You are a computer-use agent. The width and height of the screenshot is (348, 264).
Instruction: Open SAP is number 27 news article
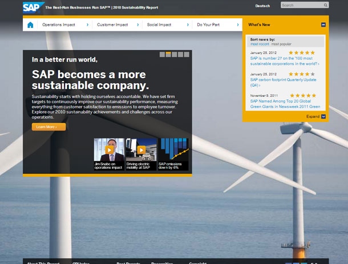[285, 61]
